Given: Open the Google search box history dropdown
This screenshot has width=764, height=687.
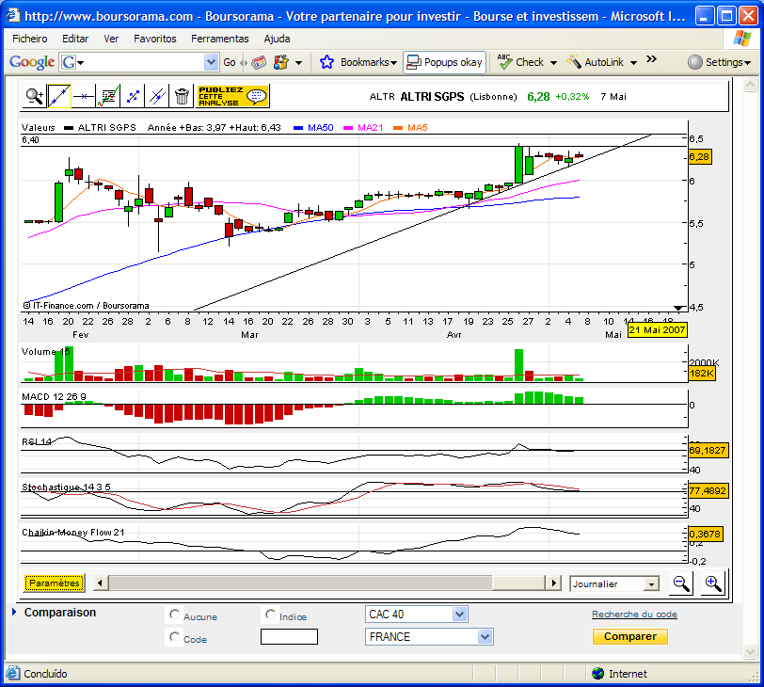Looking at the screenshot, I should click(211, 62).
